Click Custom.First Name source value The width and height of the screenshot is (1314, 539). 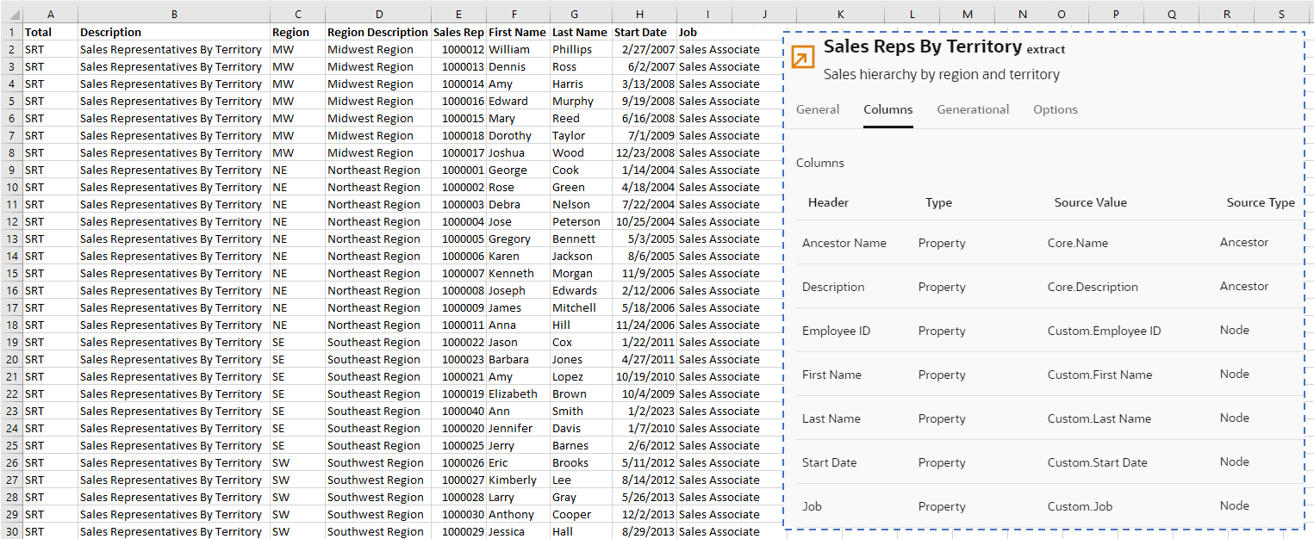point(1099,375)
